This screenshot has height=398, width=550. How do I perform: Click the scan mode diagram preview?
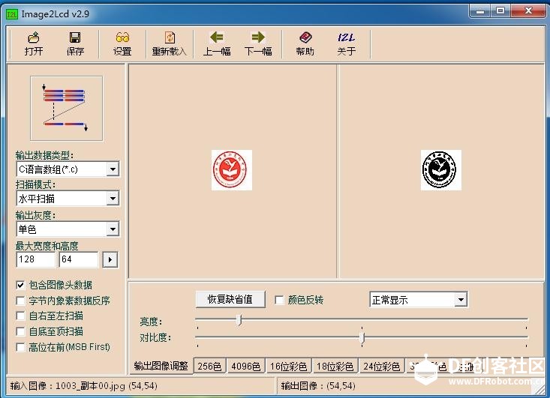coord(67,108)
